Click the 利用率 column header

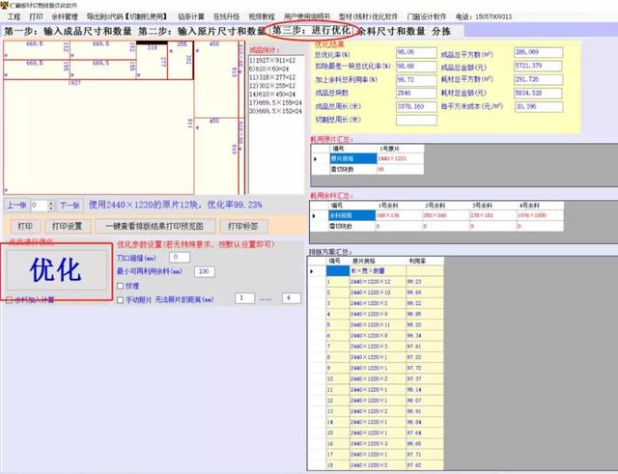(425, 262)
